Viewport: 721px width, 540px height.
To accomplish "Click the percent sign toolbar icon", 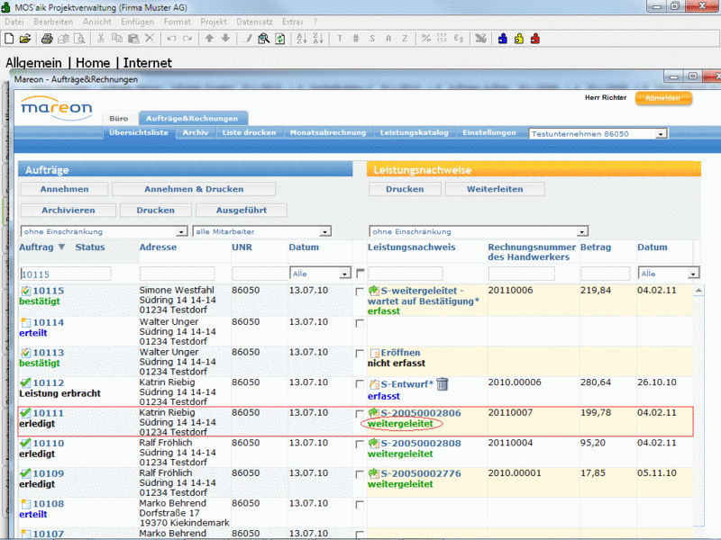I will (426, 39).
